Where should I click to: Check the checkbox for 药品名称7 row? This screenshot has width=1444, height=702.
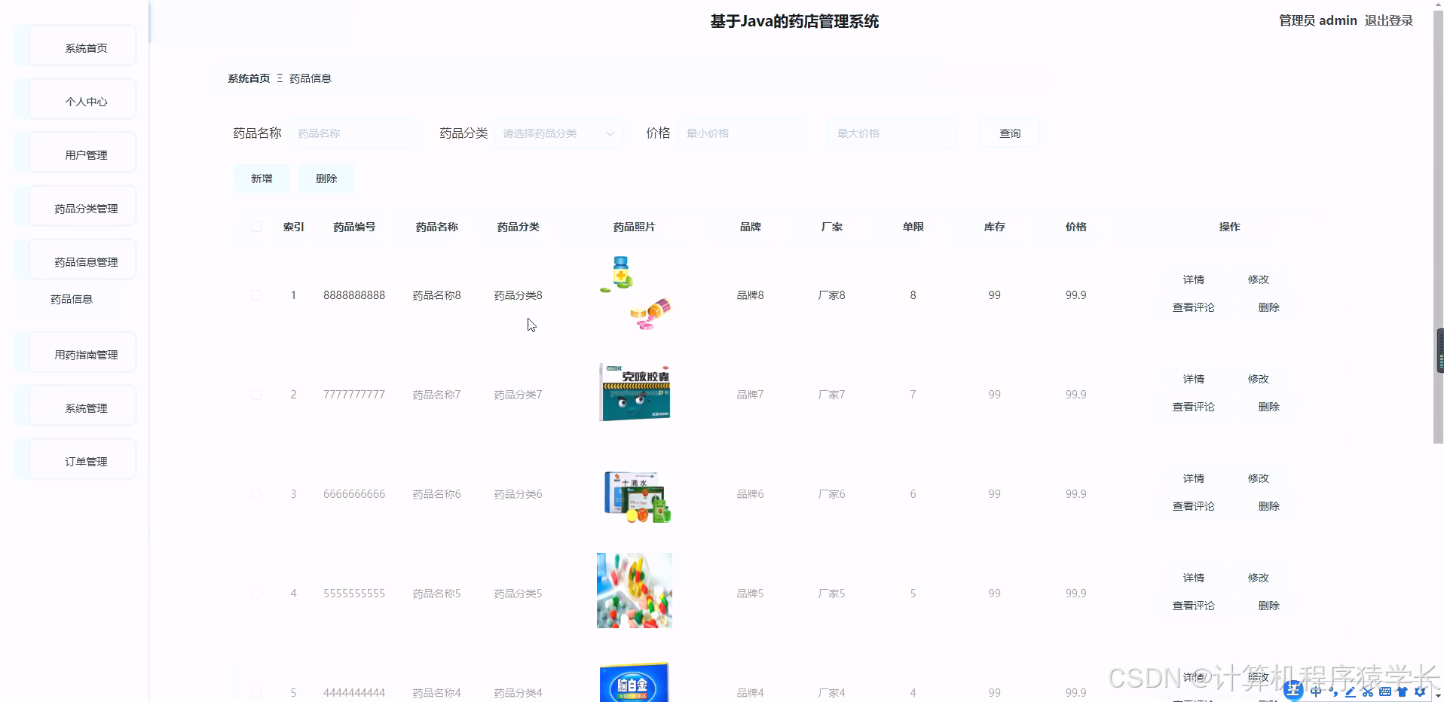click(x=255, y=394)
